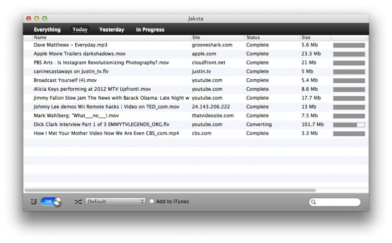Click the justin.tv site cell
The image size is (392, 243).
(201, 71)
